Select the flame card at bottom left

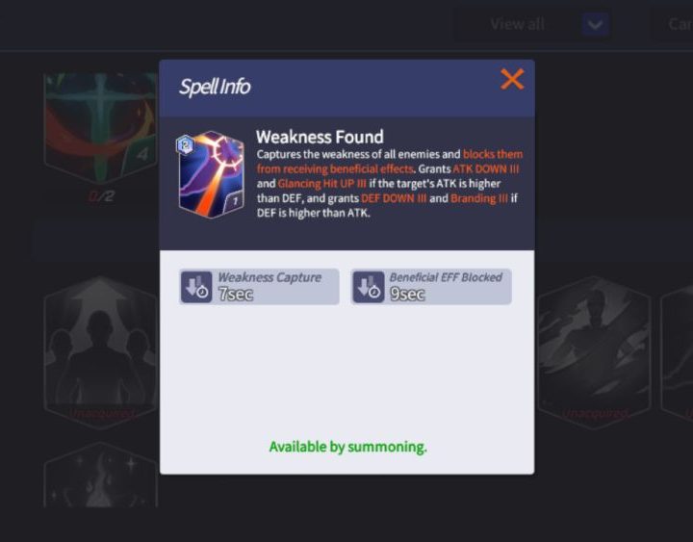click(x=101, y=476)
